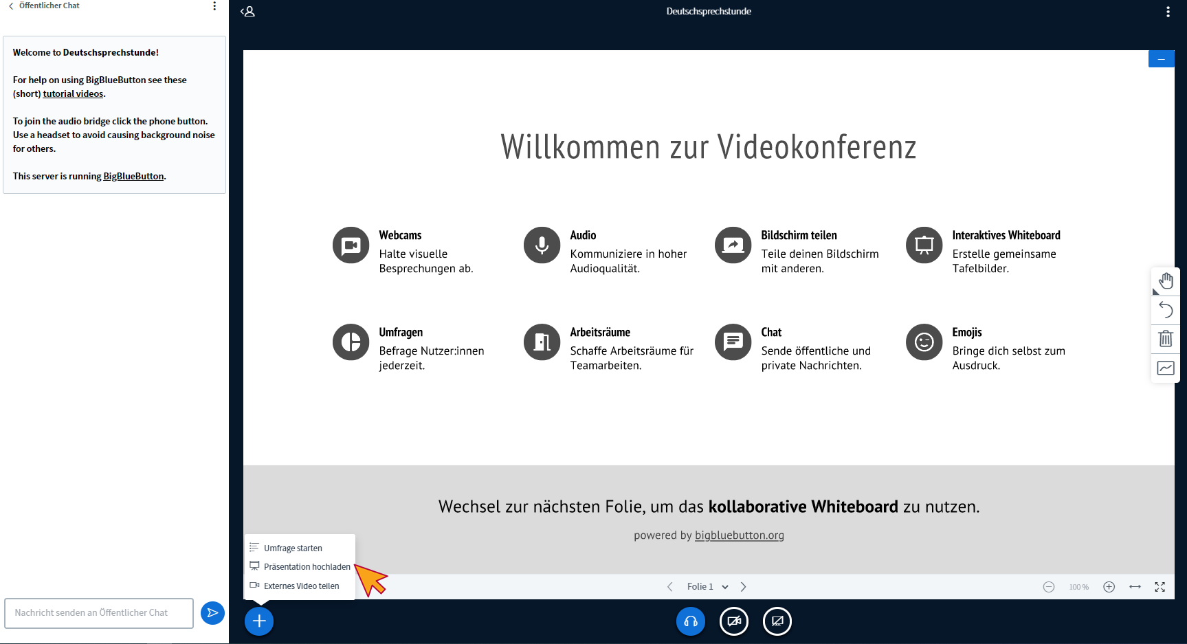
Task: Hide presentation with blue minus button
Action: 1162,59
